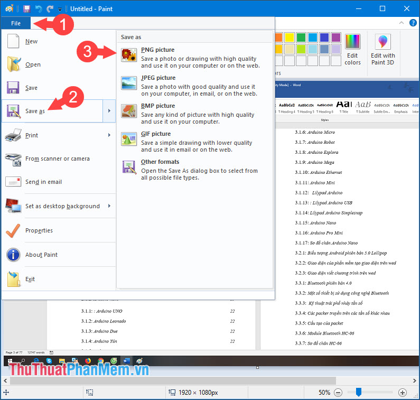
Task: Expand the Save as submenu arrow
Action: click(x=109, y=111)
